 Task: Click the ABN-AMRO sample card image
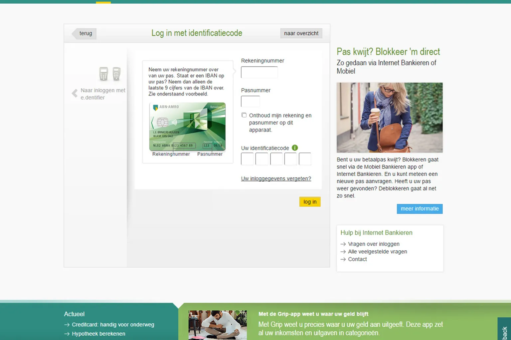pos(188,127)
